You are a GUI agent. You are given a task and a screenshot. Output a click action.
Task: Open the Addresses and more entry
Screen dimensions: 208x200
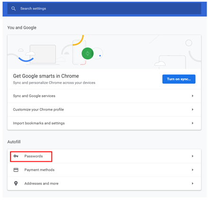(104, 183)
